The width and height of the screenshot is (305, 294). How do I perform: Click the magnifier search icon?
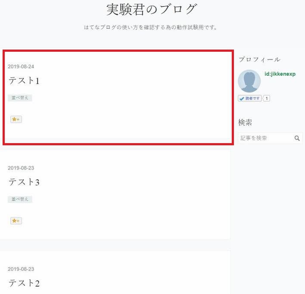pos(297,138)
